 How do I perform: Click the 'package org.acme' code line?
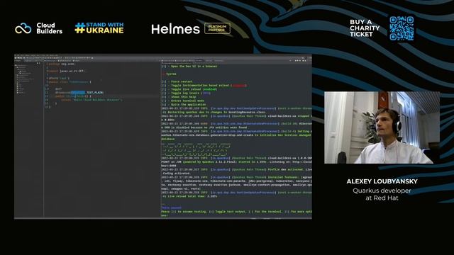tap(62, 64)
